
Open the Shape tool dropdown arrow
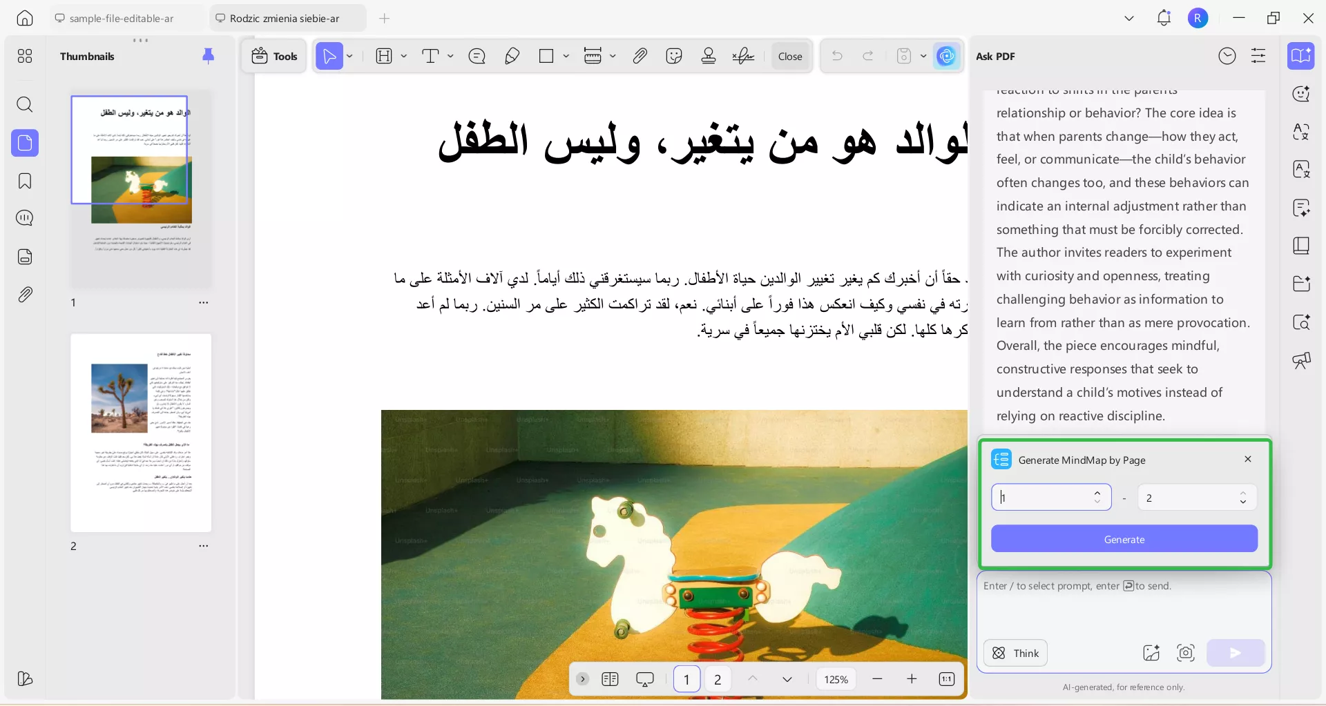tap(566, 56)
